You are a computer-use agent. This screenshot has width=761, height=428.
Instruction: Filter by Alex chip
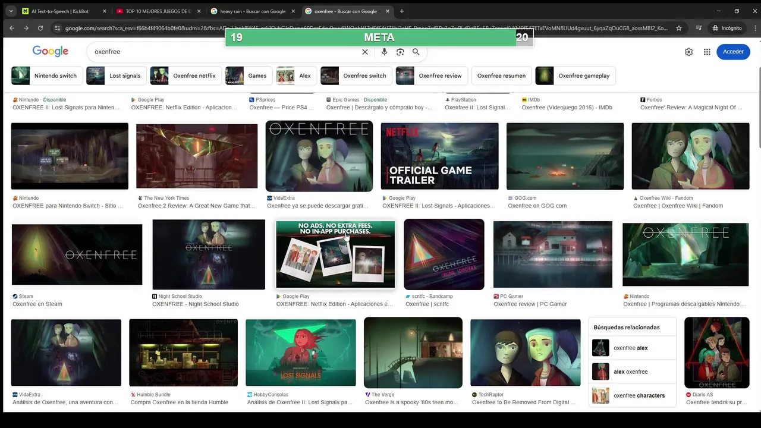coord(296,75)
